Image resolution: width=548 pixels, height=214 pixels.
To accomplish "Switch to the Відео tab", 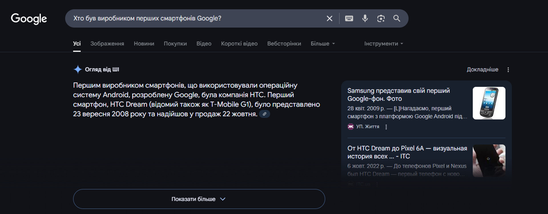I will tap(204, 44).
